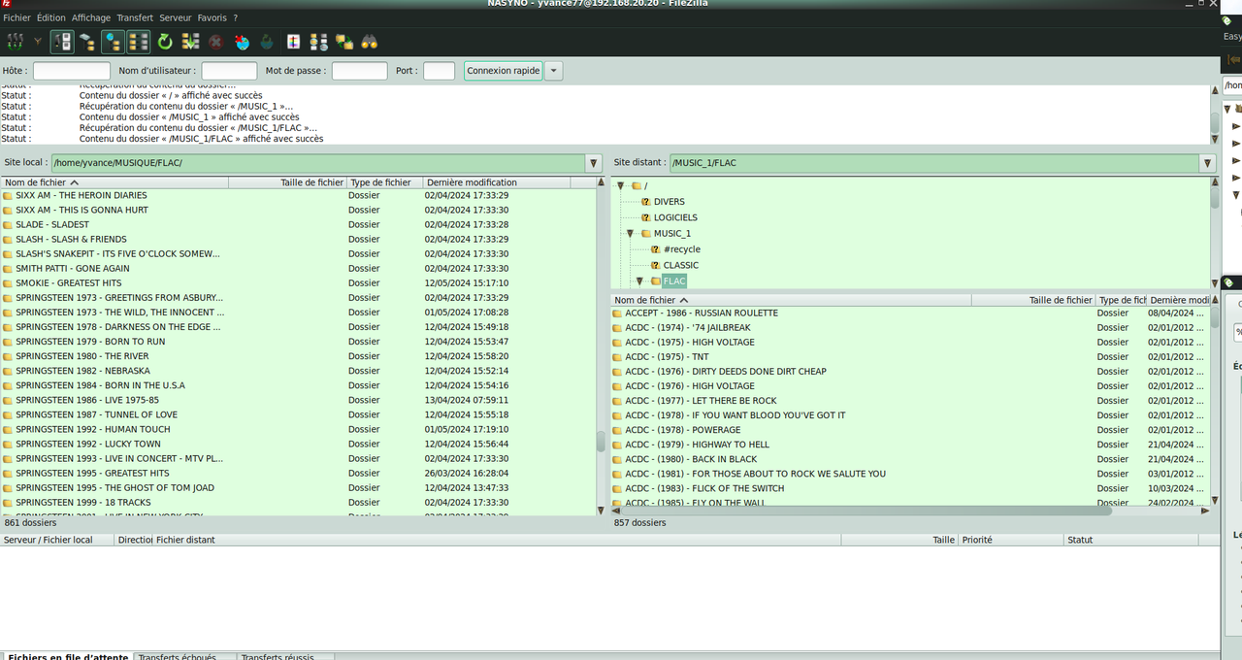Screen dimensions: 1242x660
Task: Click the folder icon of ACDC - (1975) - TNT
Action: [x=617, y=357]
